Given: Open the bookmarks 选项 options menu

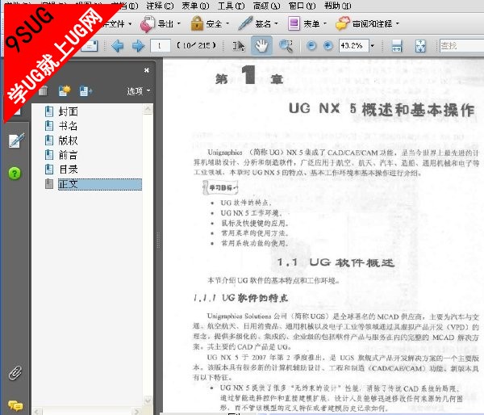Looking at the screenshot, I should coord(139,91).
